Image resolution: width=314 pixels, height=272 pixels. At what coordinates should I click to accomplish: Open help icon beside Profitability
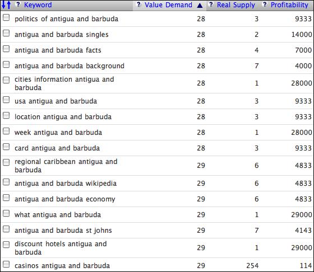(265, 4)
